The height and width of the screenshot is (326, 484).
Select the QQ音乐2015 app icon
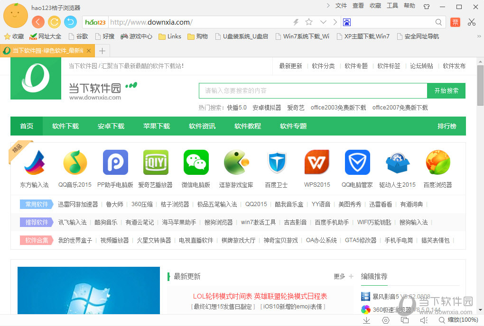click(x=74, y=163)
